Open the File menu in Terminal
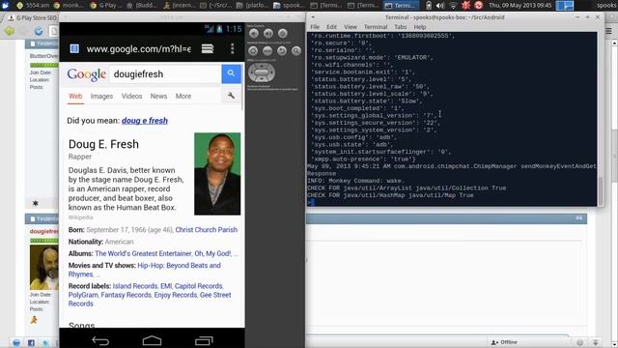This screenshot has width=618, height=348. (315, 27)
